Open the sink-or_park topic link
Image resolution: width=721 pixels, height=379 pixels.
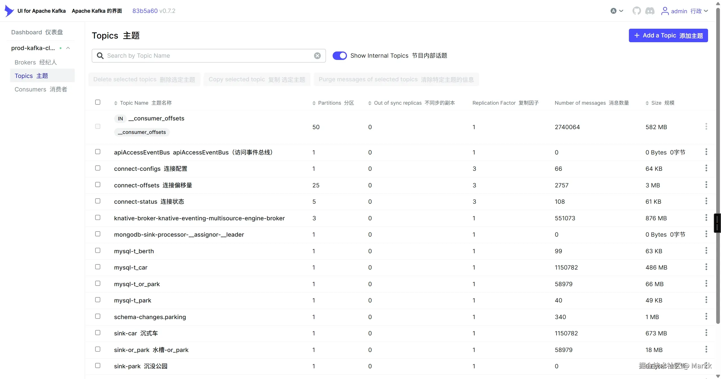pyautogui.click(x=151, y=350)
